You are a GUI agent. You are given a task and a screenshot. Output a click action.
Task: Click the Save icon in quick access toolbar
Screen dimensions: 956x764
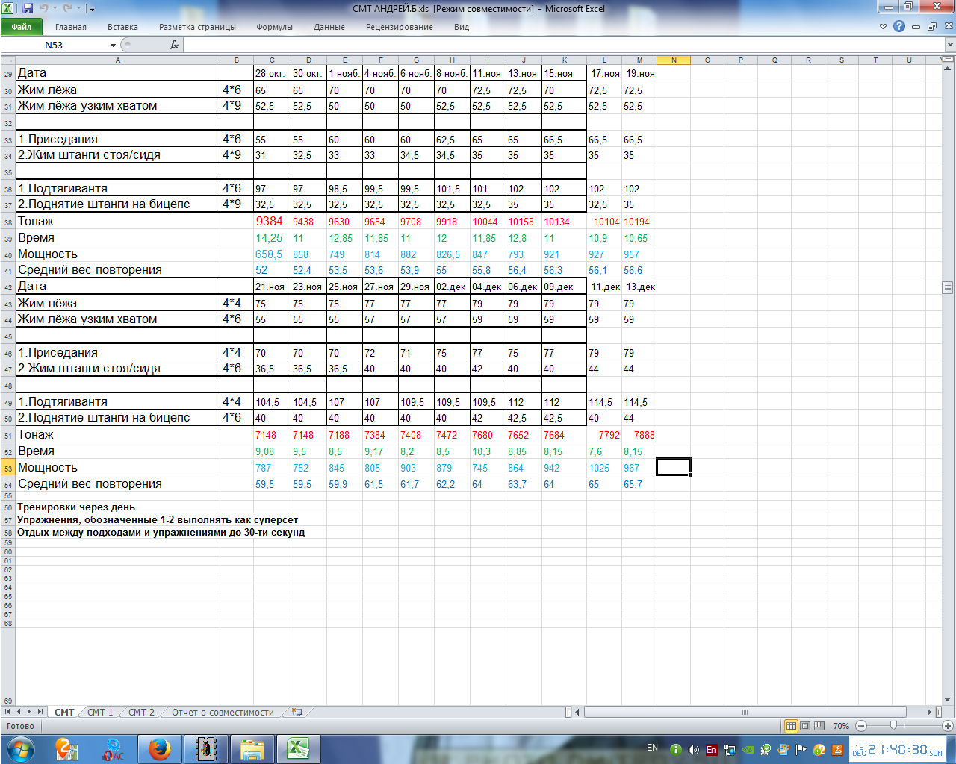click(x=28, y=9)
